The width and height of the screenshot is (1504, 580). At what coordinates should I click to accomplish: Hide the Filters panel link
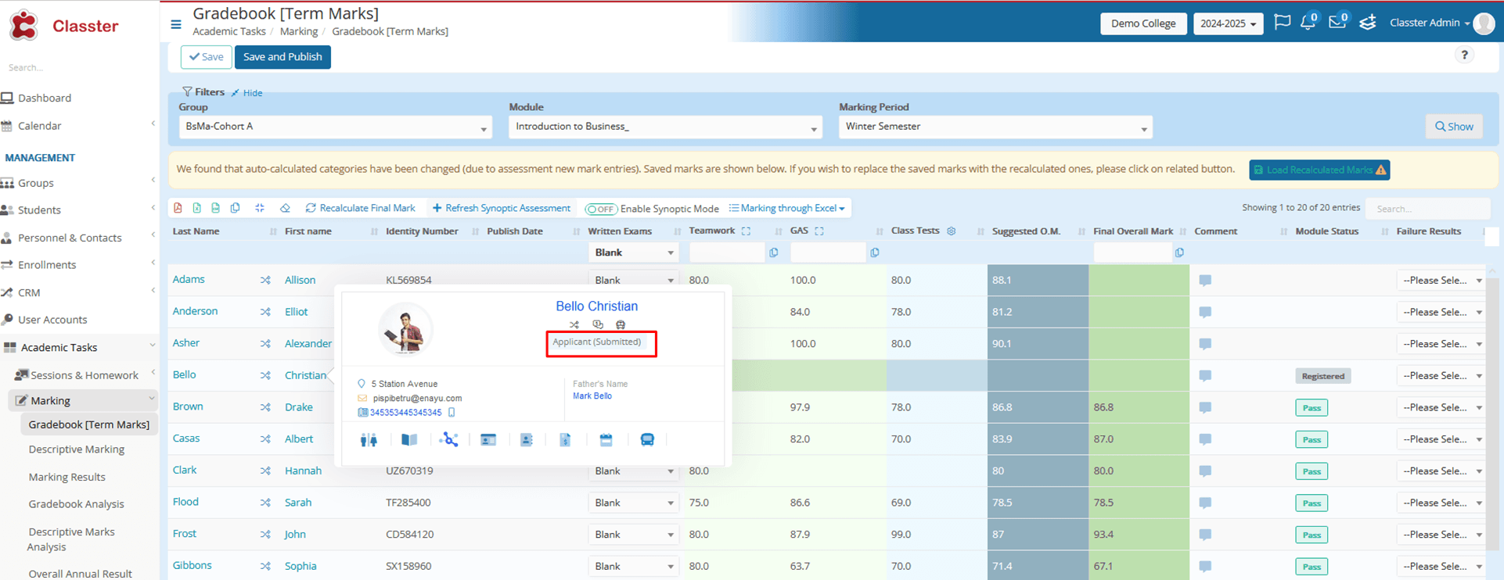tap(247, 92)
